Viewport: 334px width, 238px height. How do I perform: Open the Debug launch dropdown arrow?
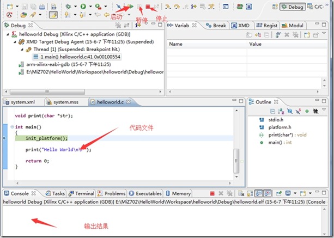coord(75,7)
